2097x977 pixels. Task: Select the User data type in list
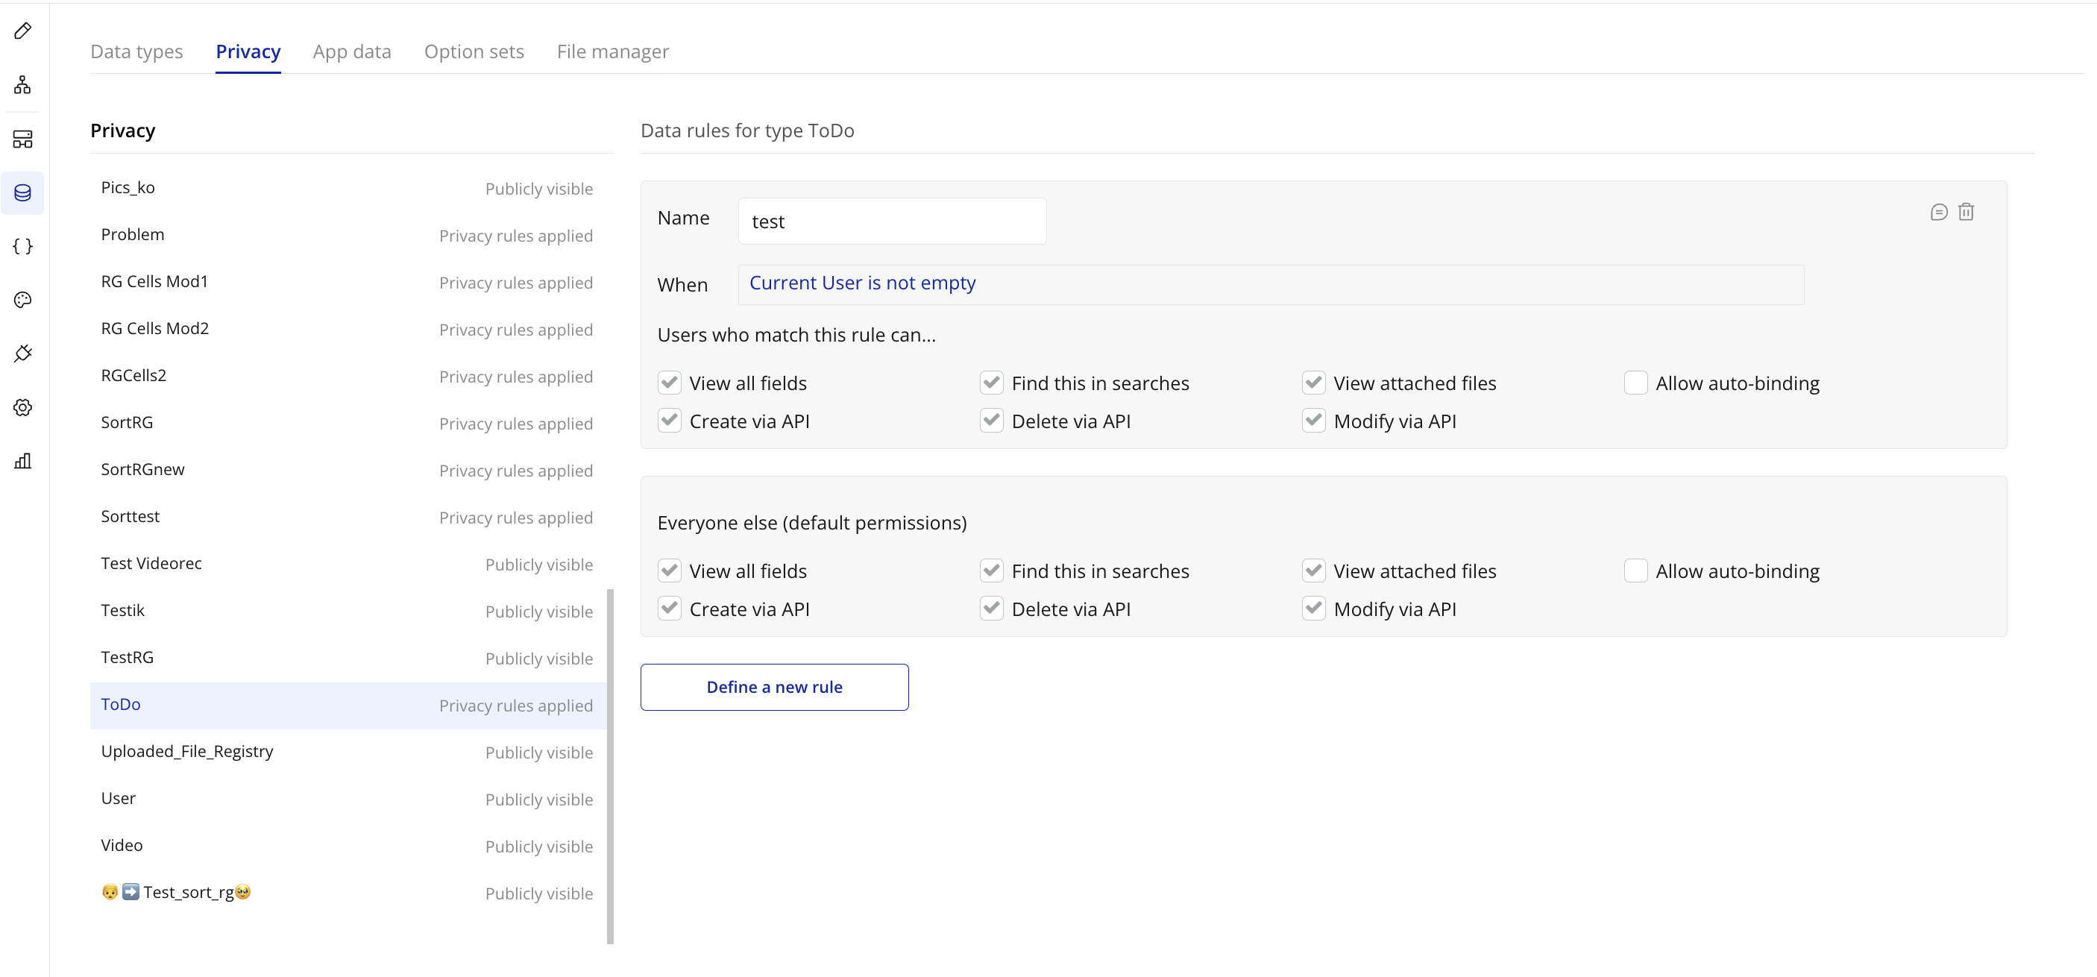pos(119,799)
